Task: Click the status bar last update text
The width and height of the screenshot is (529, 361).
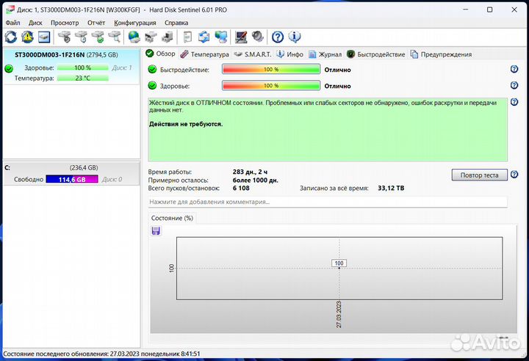Action: (x=101, y=354)
